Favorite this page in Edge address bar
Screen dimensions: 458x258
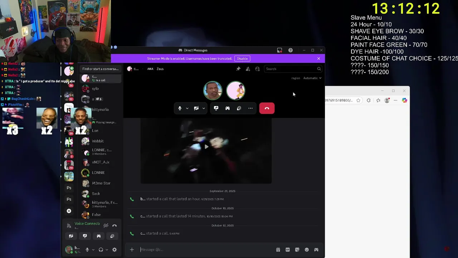pos(358,100)
